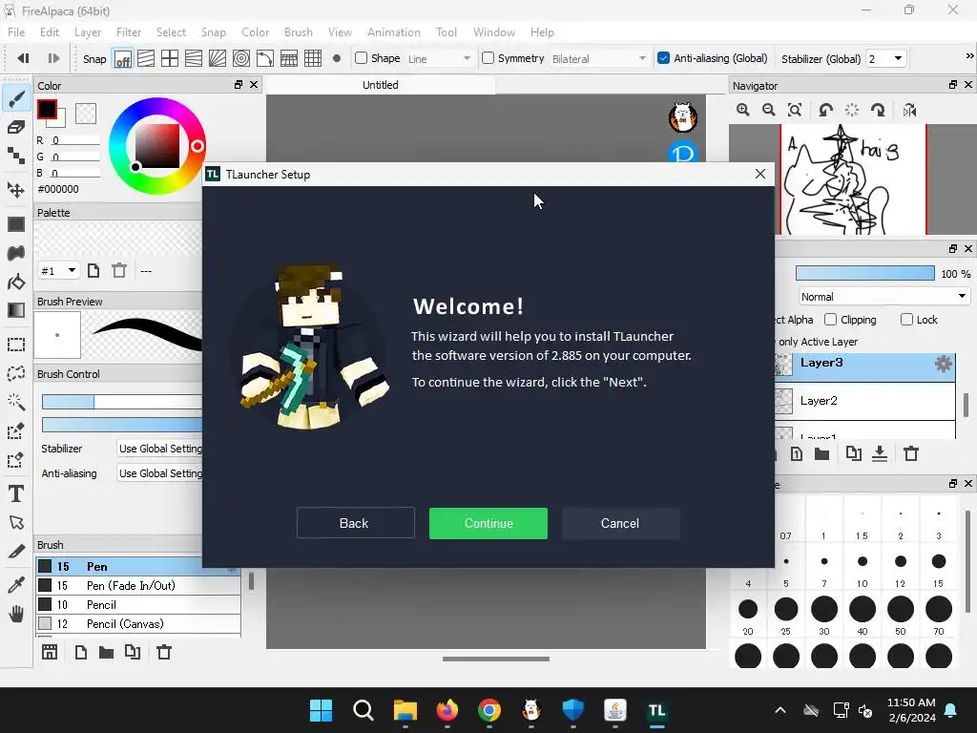977x733 pixels.
Task: Open the Layer menu
Action: coord(87,31)
